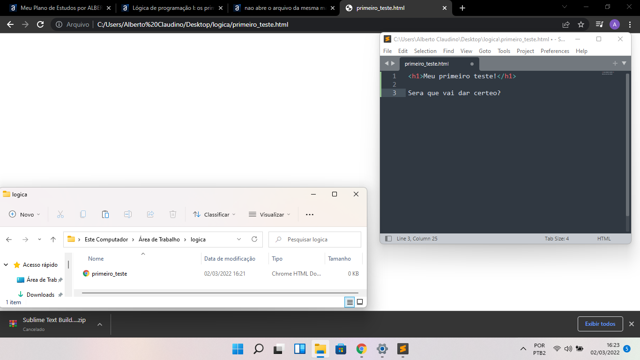Open Downloads in Explorer navigation pane
The image size is (640, 360).
click(40, 294)
